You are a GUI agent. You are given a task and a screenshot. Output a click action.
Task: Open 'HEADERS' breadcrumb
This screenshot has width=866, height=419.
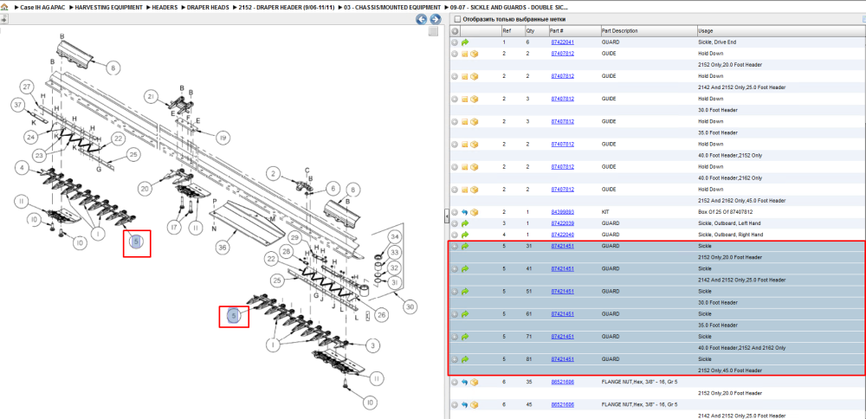pyautogui.click(x=165, y=8)
